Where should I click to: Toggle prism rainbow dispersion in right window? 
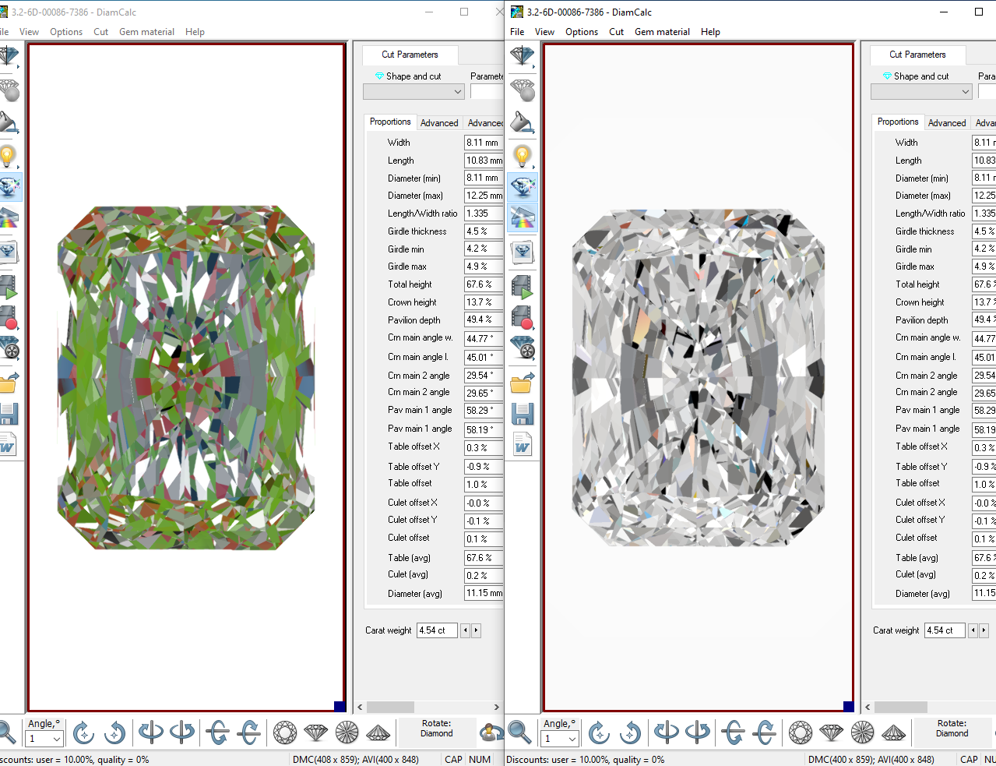(522, 217)
